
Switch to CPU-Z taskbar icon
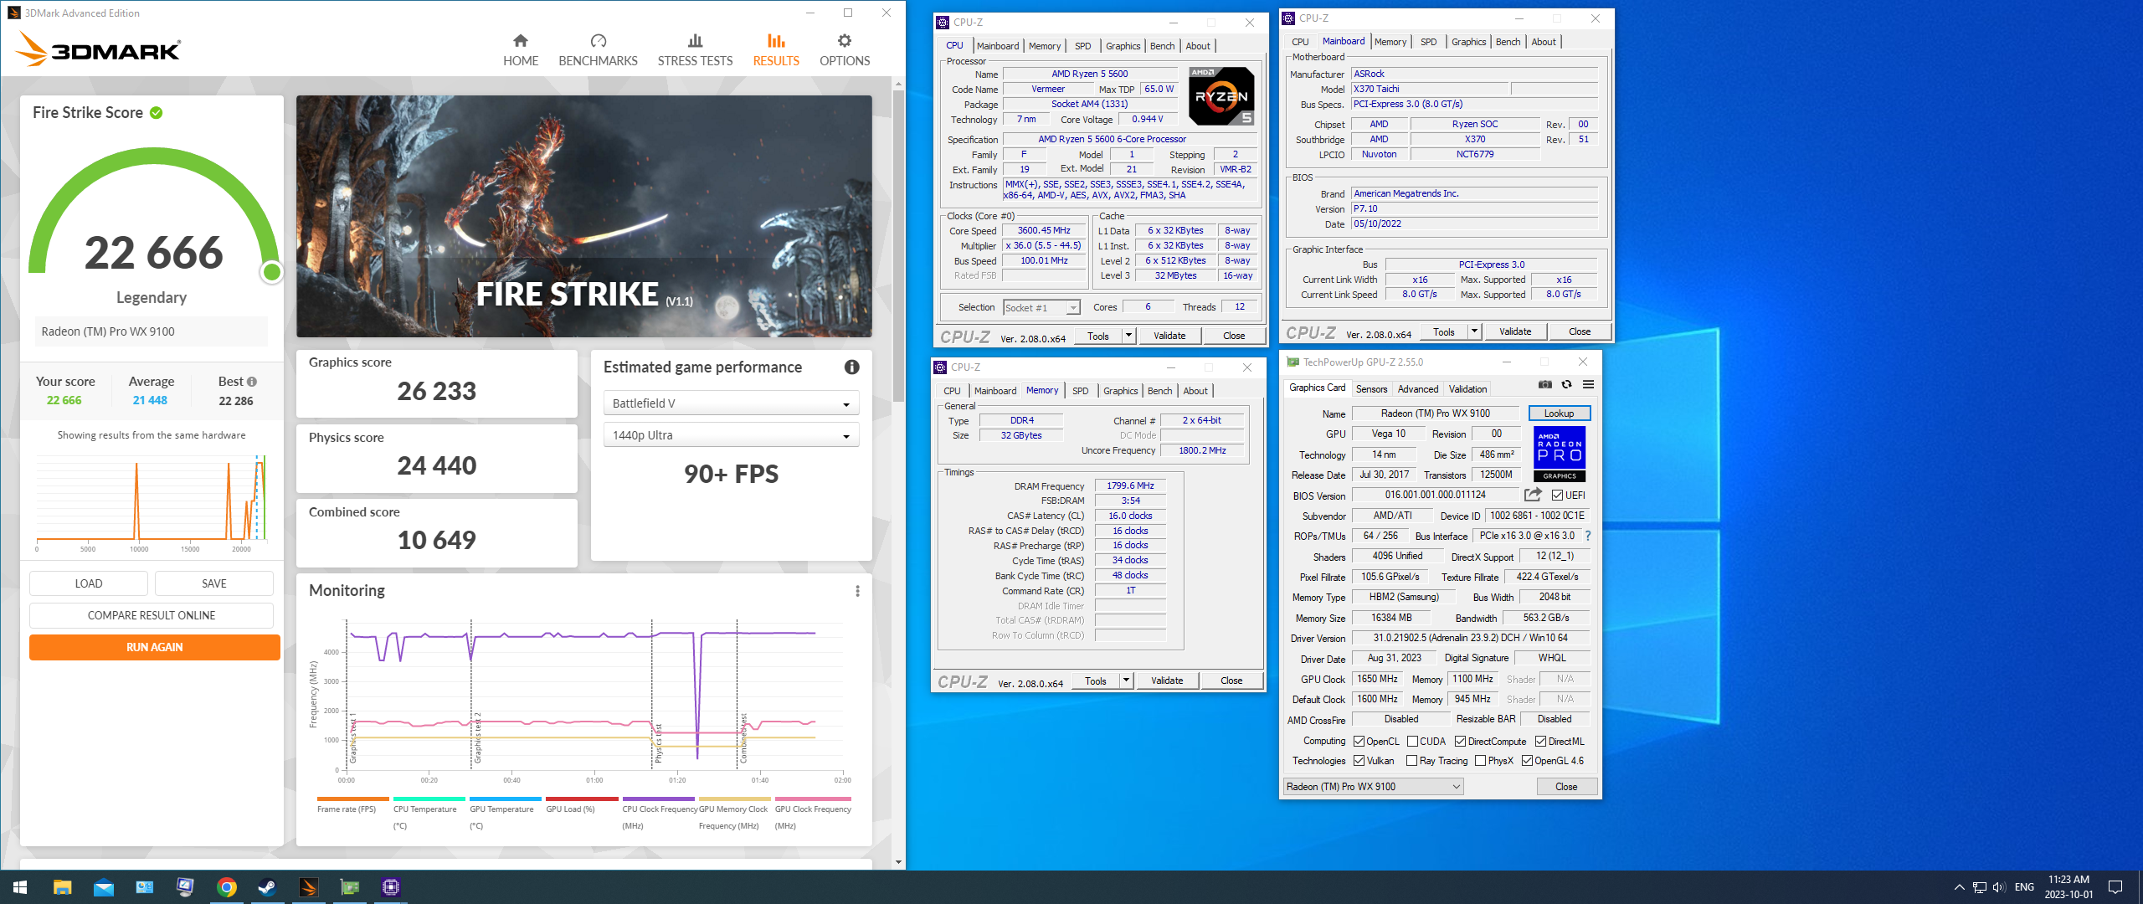[391, 887]
